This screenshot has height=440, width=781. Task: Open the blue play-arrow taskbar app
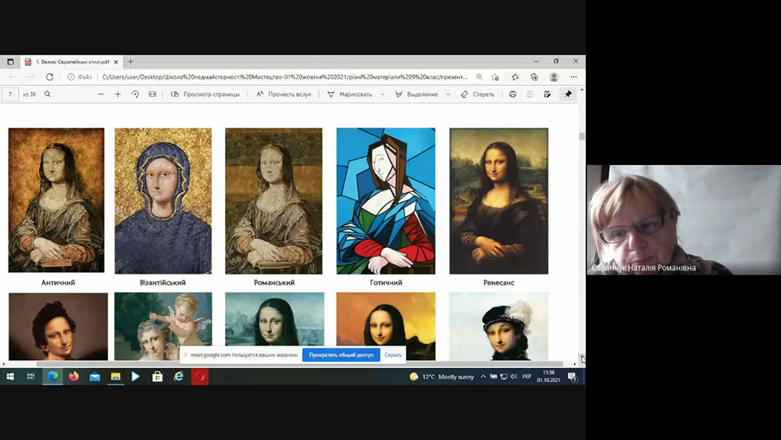(136, 377)
